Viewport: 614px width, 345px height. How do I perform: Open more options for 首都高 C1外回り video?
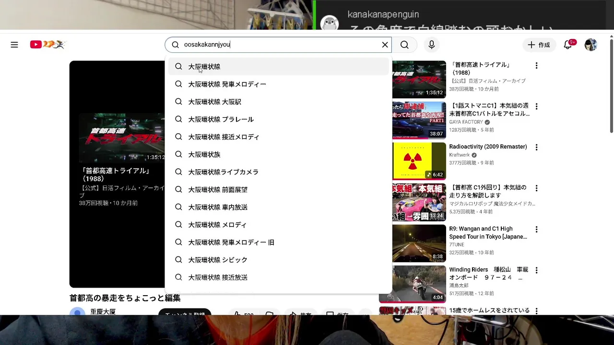point(536,188)
